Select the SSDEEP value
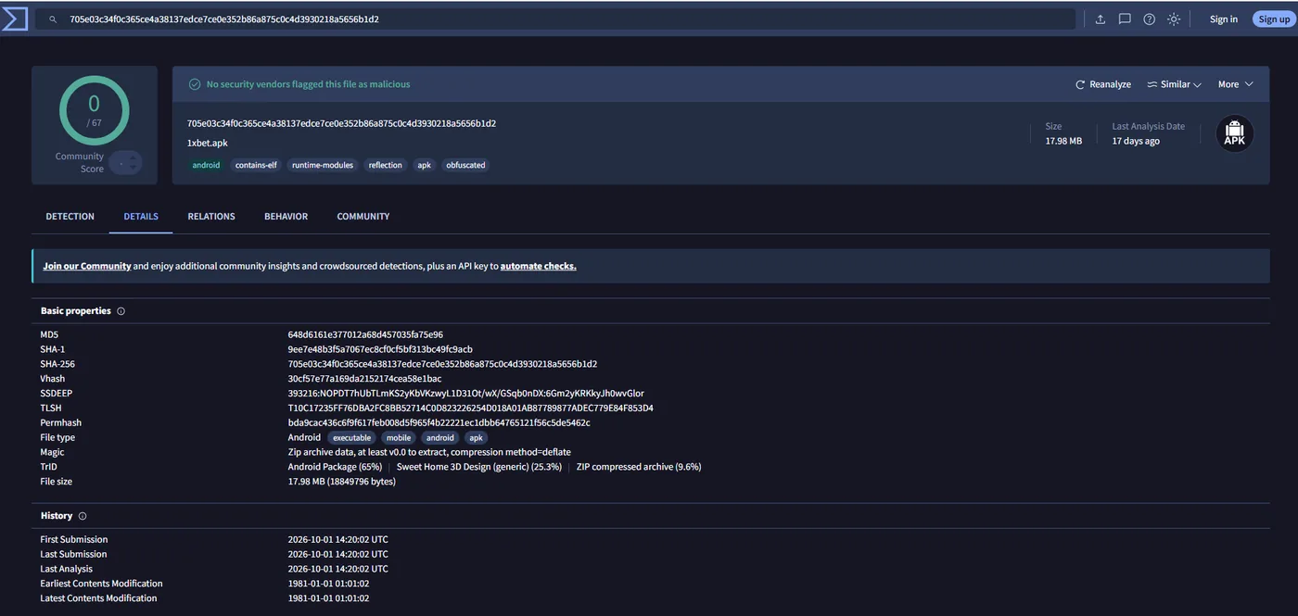This screenshot has width=1298, height=616. pos(465,394)
